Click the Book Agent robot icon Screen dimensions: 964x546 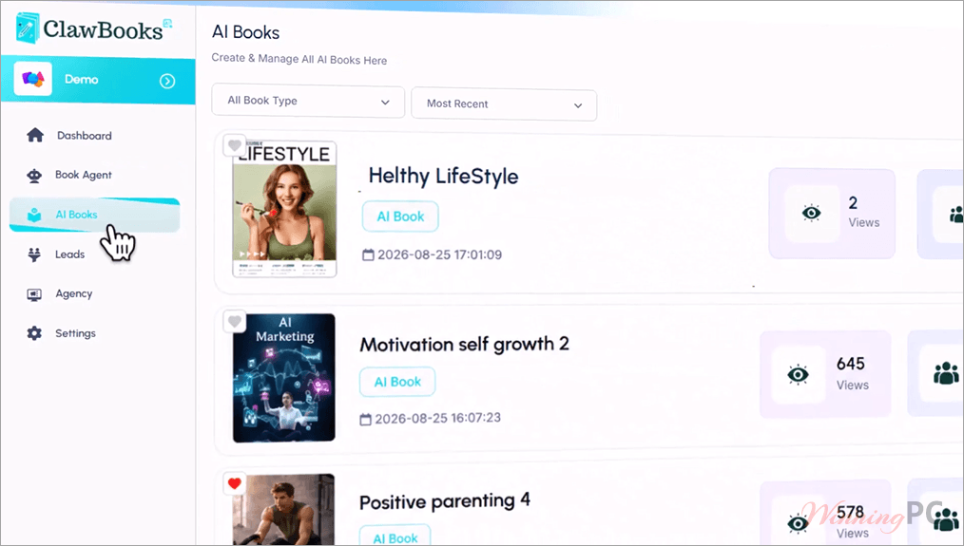click(x=34, y=176)
